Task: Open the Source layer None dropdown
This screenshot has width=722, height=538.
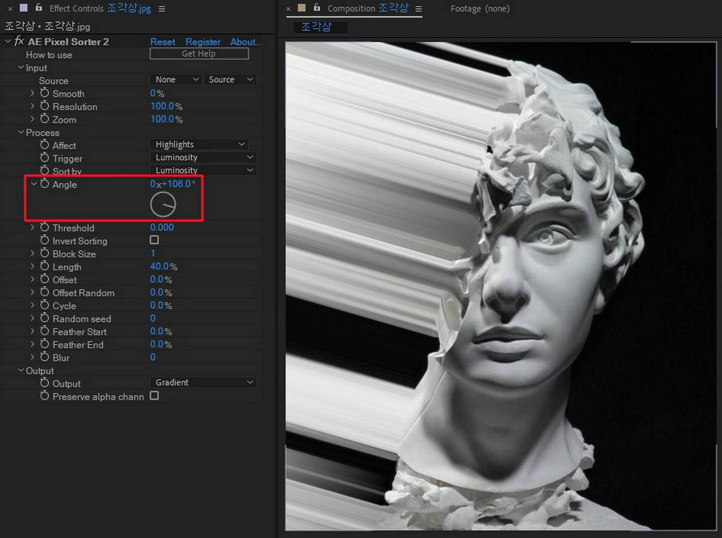Action: click(x=176, y=79)
